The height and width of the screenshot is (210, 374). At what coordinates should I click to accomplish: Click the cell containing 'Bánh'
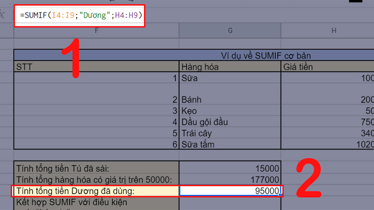(x=230, y=99)
